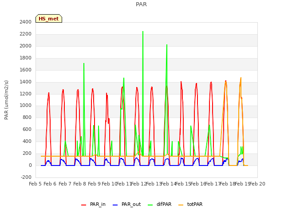Click the PAR (umol/m2/s) y-axis title

pos(6,100)
